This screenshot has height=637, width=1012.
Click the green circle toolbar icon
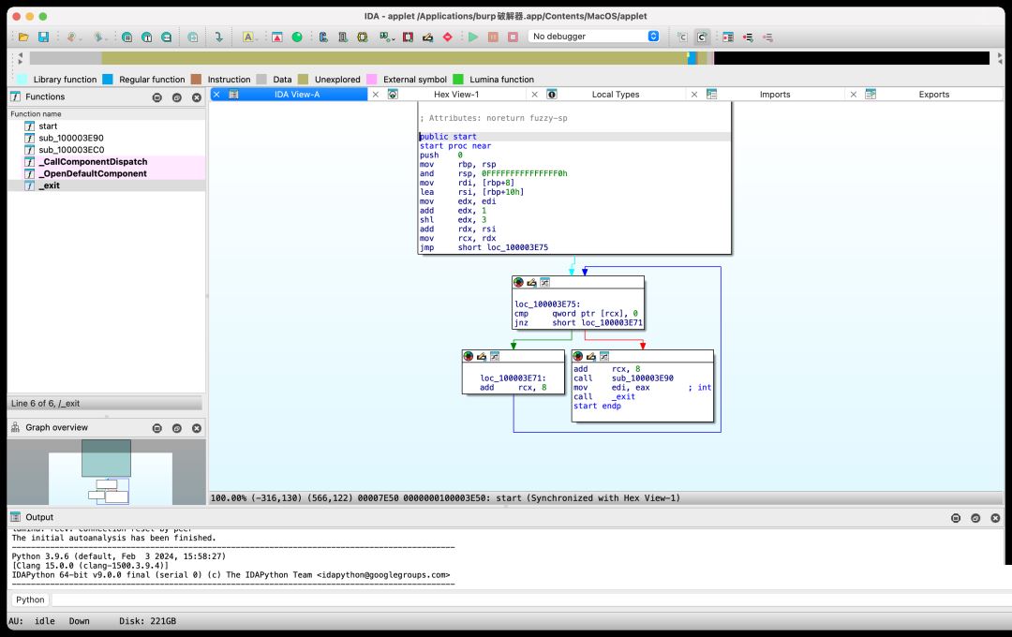[x=297, y=37]
